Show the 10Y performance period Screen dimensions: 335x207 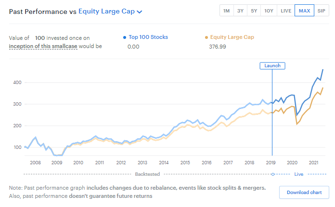pos(269,11)
